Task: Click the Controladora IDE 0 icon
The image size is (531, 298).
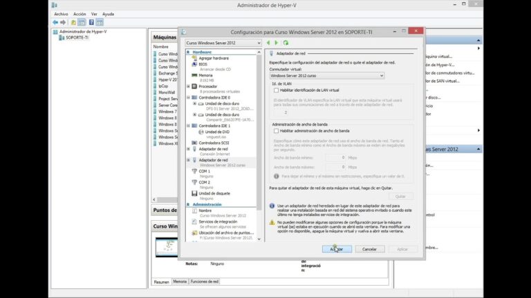Action: coord(194,98)
